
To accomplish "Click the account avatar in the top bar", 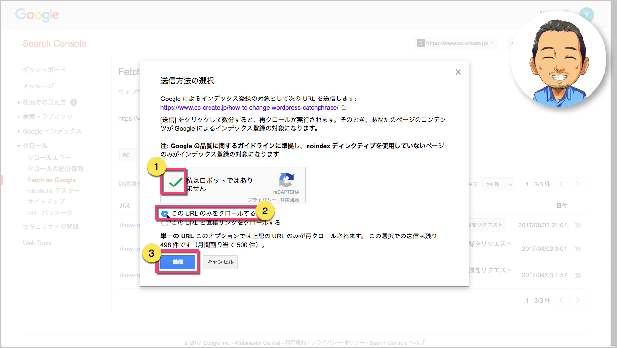I will click(587, 15).
